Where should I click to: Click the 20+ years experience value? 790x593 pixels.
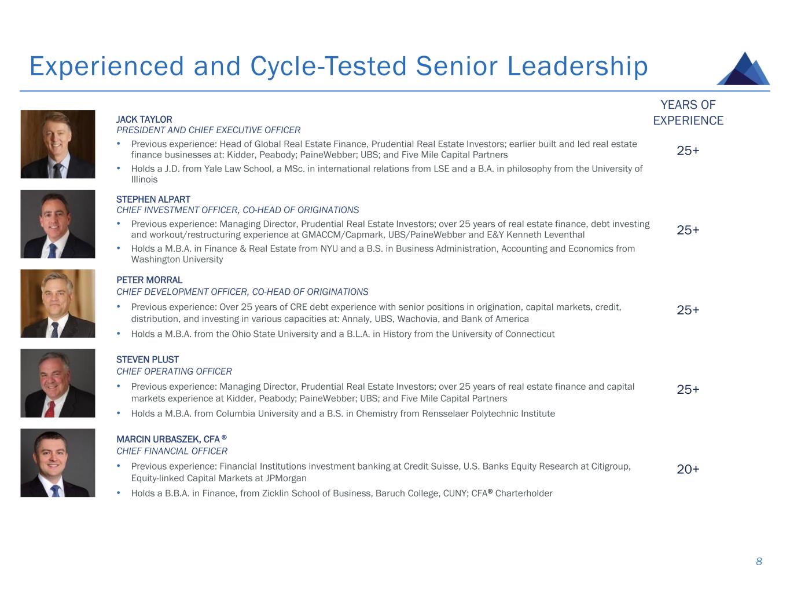(688, 469)
